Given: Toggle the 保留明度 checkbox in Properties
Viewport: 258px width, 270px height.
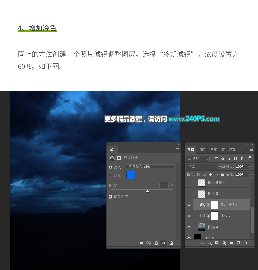Looking at the screenshot, I should tap(110, 197).
